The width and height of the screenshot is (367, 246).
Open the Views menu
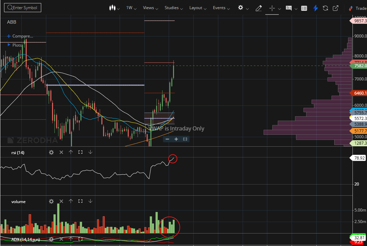click(x=149, y=7)
